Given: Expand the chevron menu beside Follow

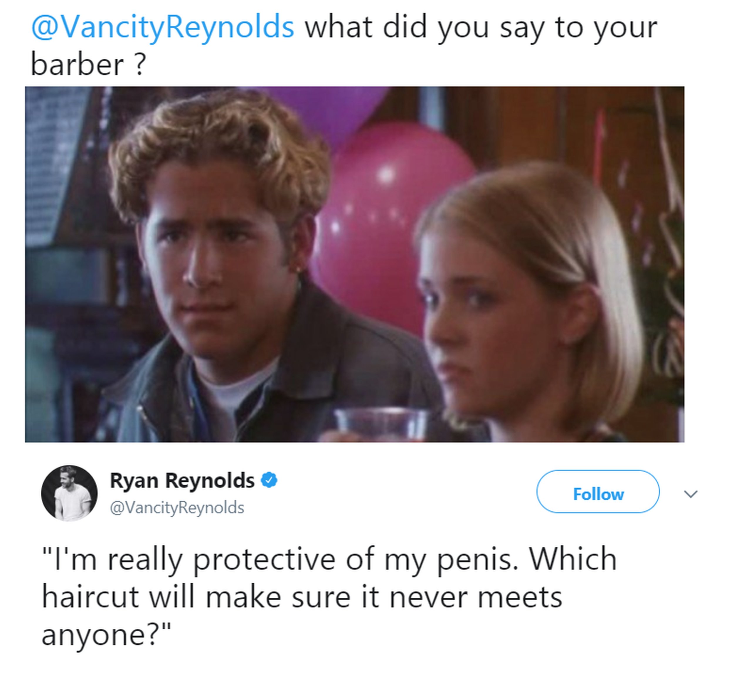Looking at the screenshot, I should [x=691, y=494].
